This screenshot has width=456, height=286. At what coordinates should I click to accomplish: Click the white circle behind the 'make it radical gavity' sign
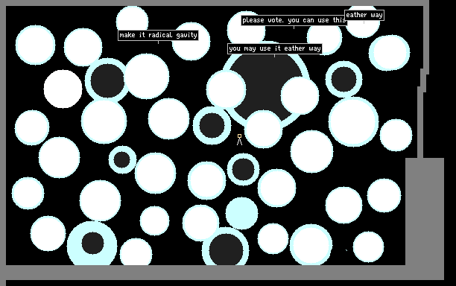pos(191,41)
